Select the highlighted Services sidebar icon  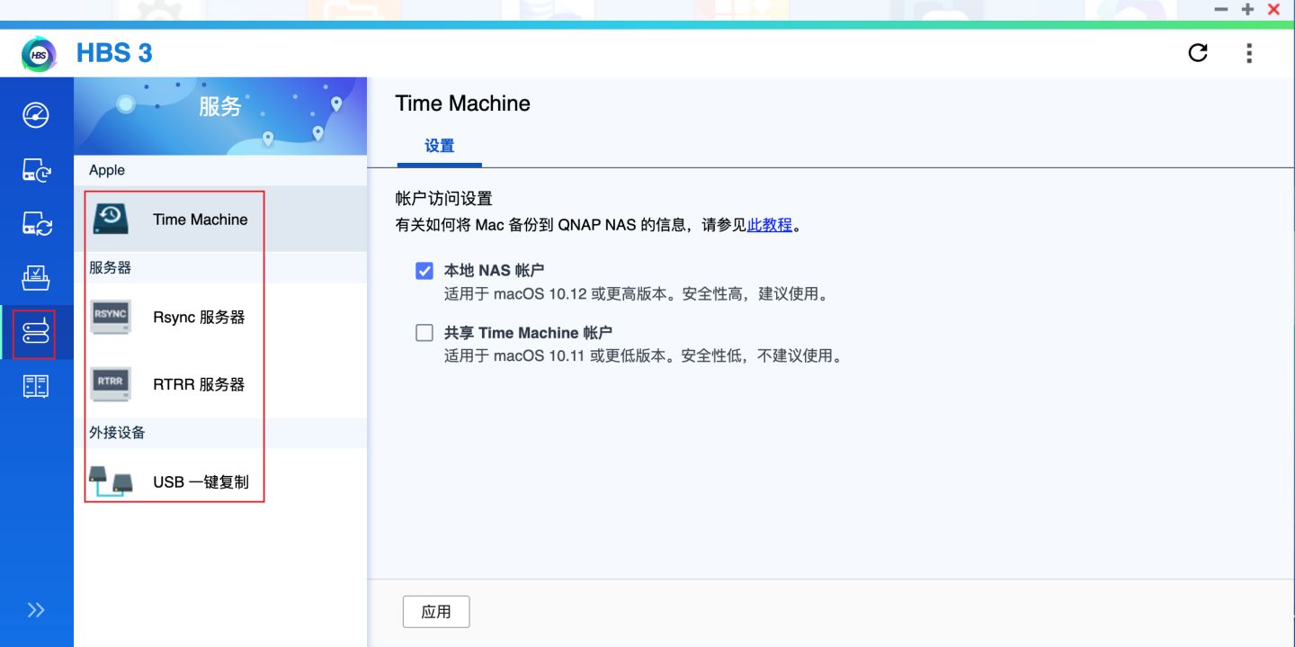[36, 332]
